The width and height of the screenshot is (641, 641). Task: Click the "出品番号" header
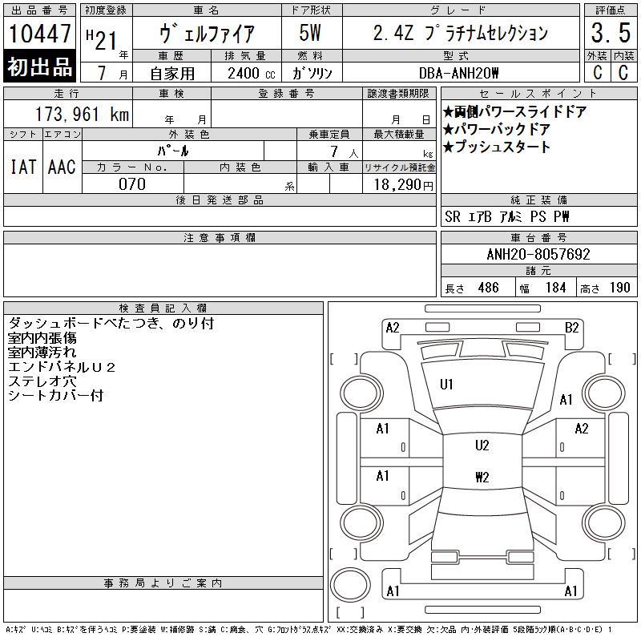coord(39,10)
